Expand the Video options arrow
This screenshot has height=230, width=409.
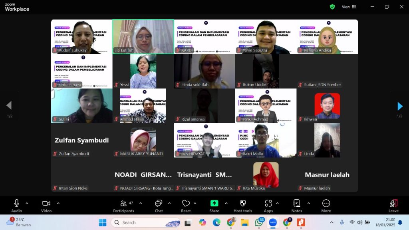pyautogui.click(x=58, y=203)
